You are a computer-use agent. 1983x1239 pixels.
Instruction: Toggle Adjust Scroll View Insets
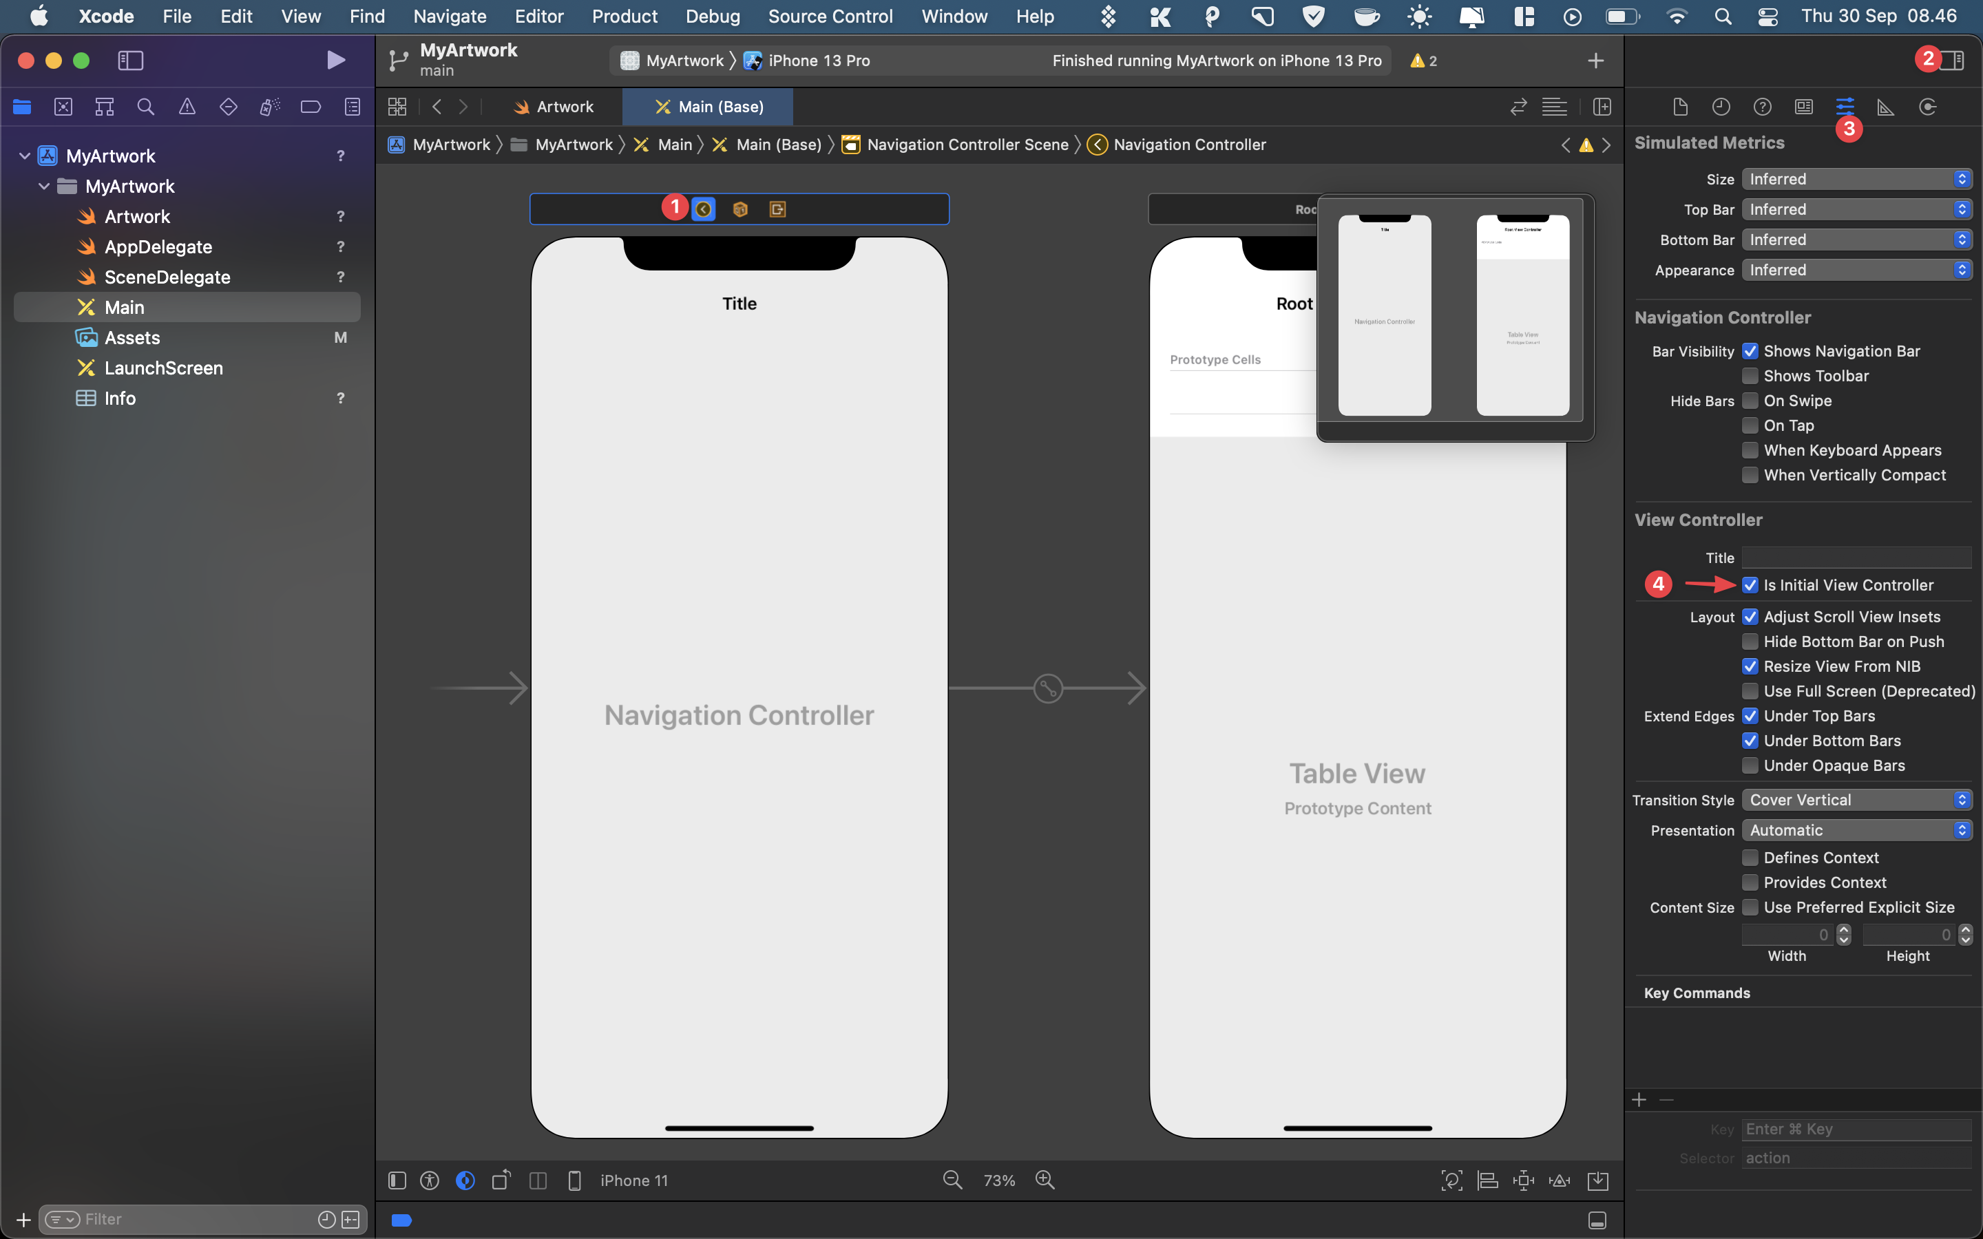click(1750, 617)
